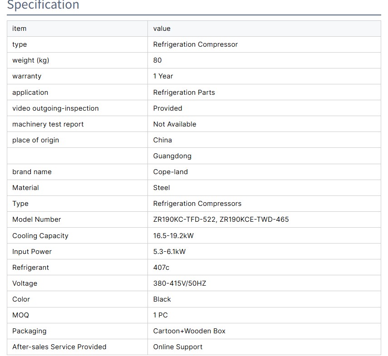Select the 'Cartoon+Wooden Box' packaging value
The image size is (388, 356).
[x=189, y=331]
